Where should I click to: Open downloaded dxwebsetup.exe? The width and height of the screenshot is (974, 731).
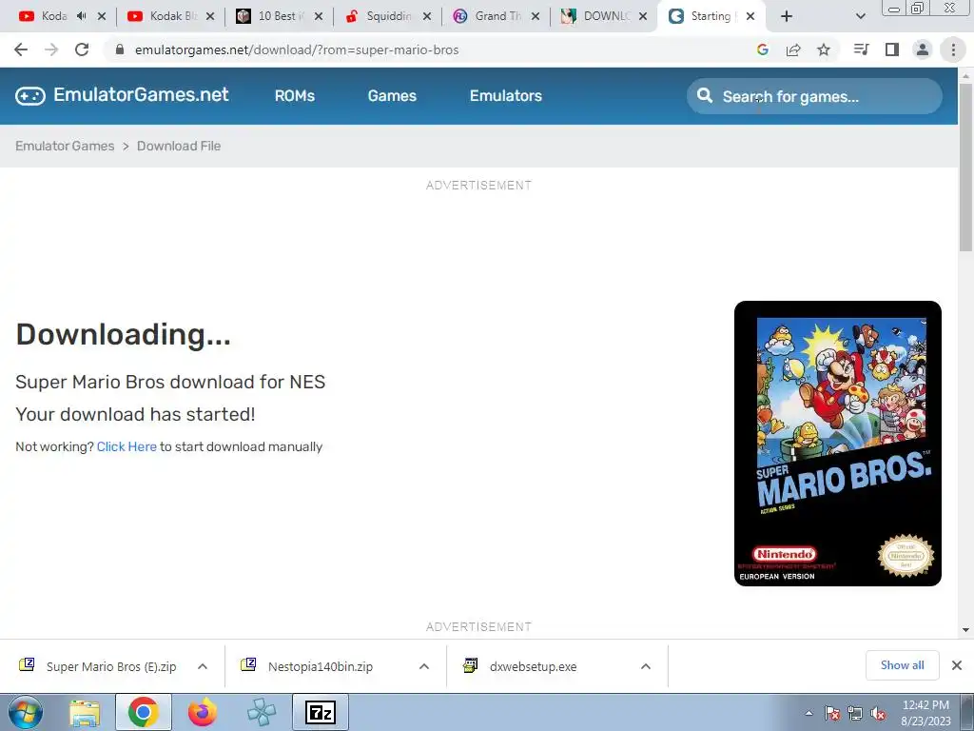click(x=522, y=666)
